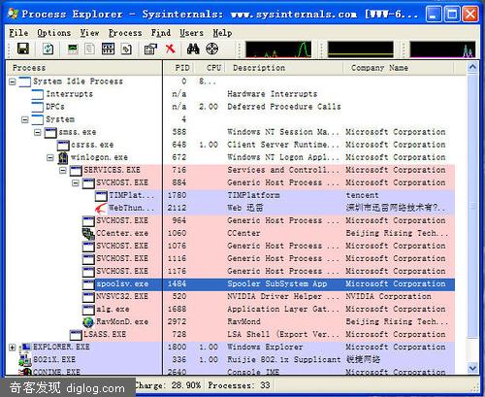Expand the EXPLORER.EXE tree node
This screenshot has width=485, height=397.
click(x=13, y=347)
